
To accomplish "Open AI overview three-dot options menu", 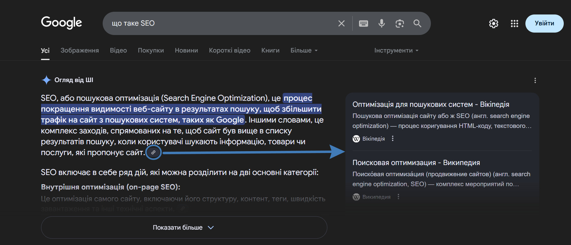I will [535, 80].
